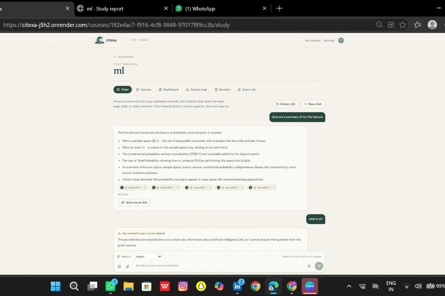The image size is (445, 296).
Task: Select the Tutor tab
Action: (x=123, y=89)
